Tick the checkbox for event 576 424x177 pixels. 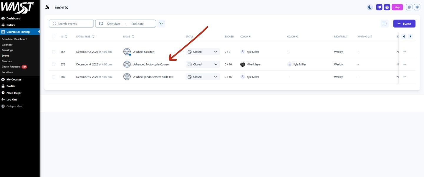pos(54,64)
